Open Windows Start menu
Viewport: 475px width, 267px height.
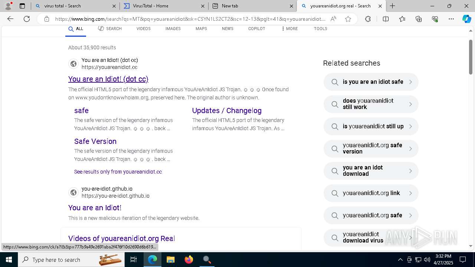point(9,260)
